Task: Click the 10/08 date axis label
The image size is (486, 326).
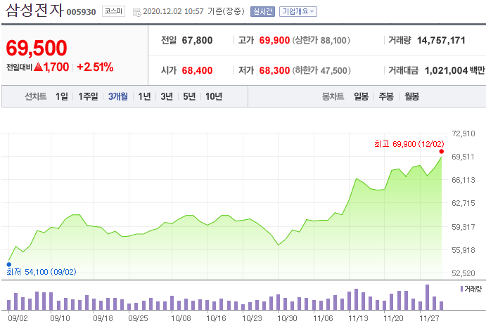Action: (181, 318)
